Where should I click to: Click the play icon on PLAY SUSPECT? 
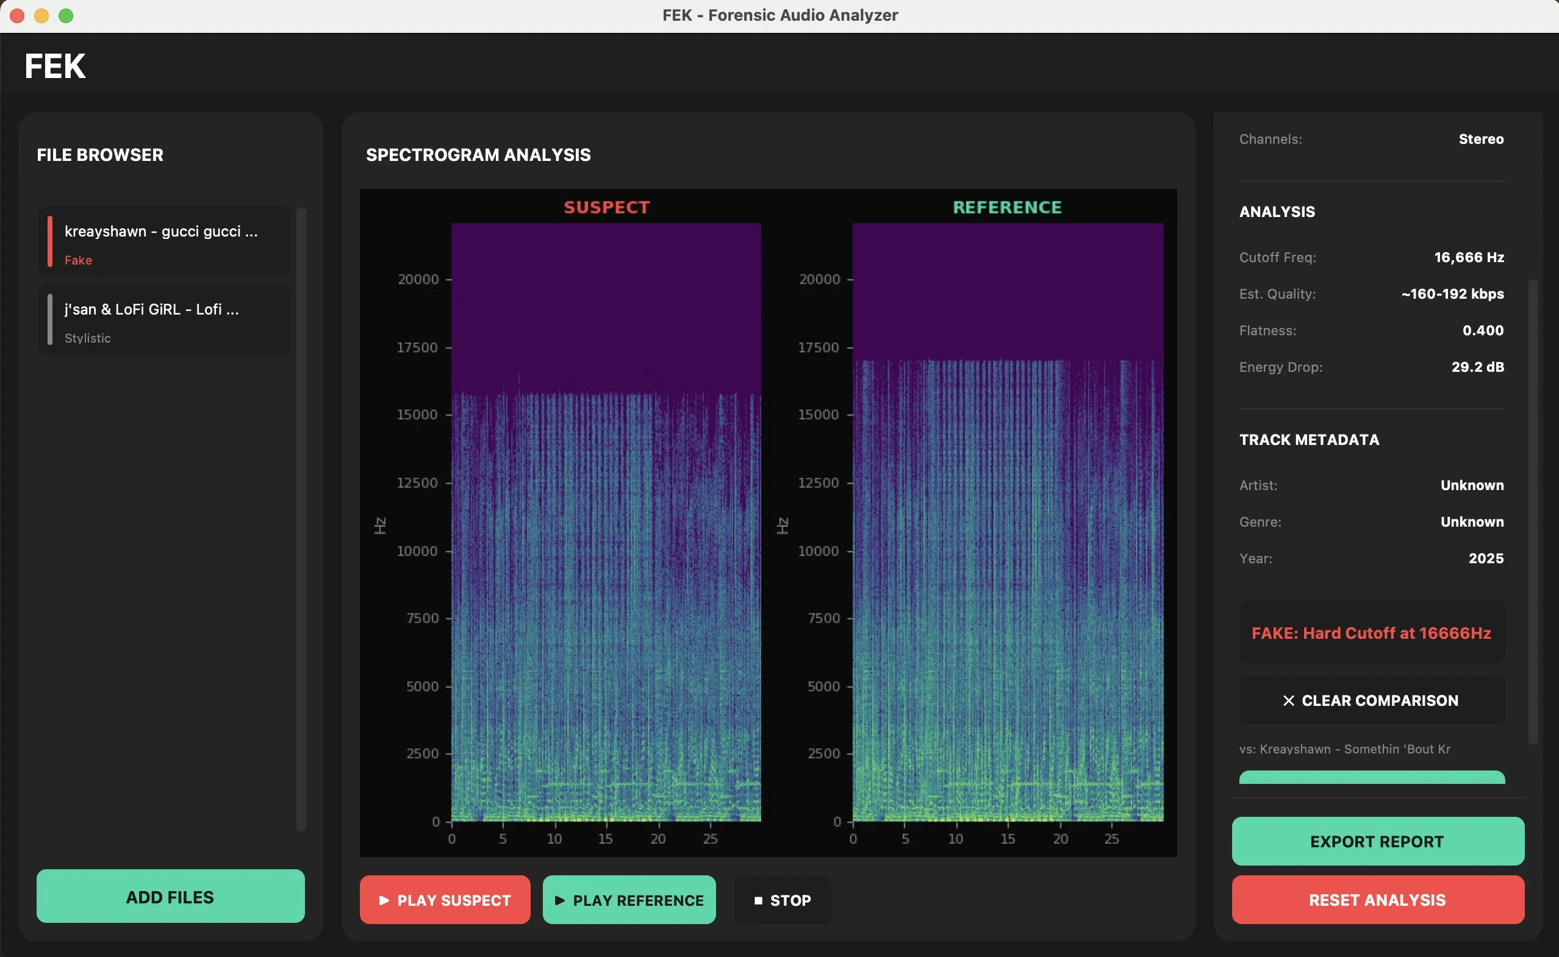pos(384,900)
